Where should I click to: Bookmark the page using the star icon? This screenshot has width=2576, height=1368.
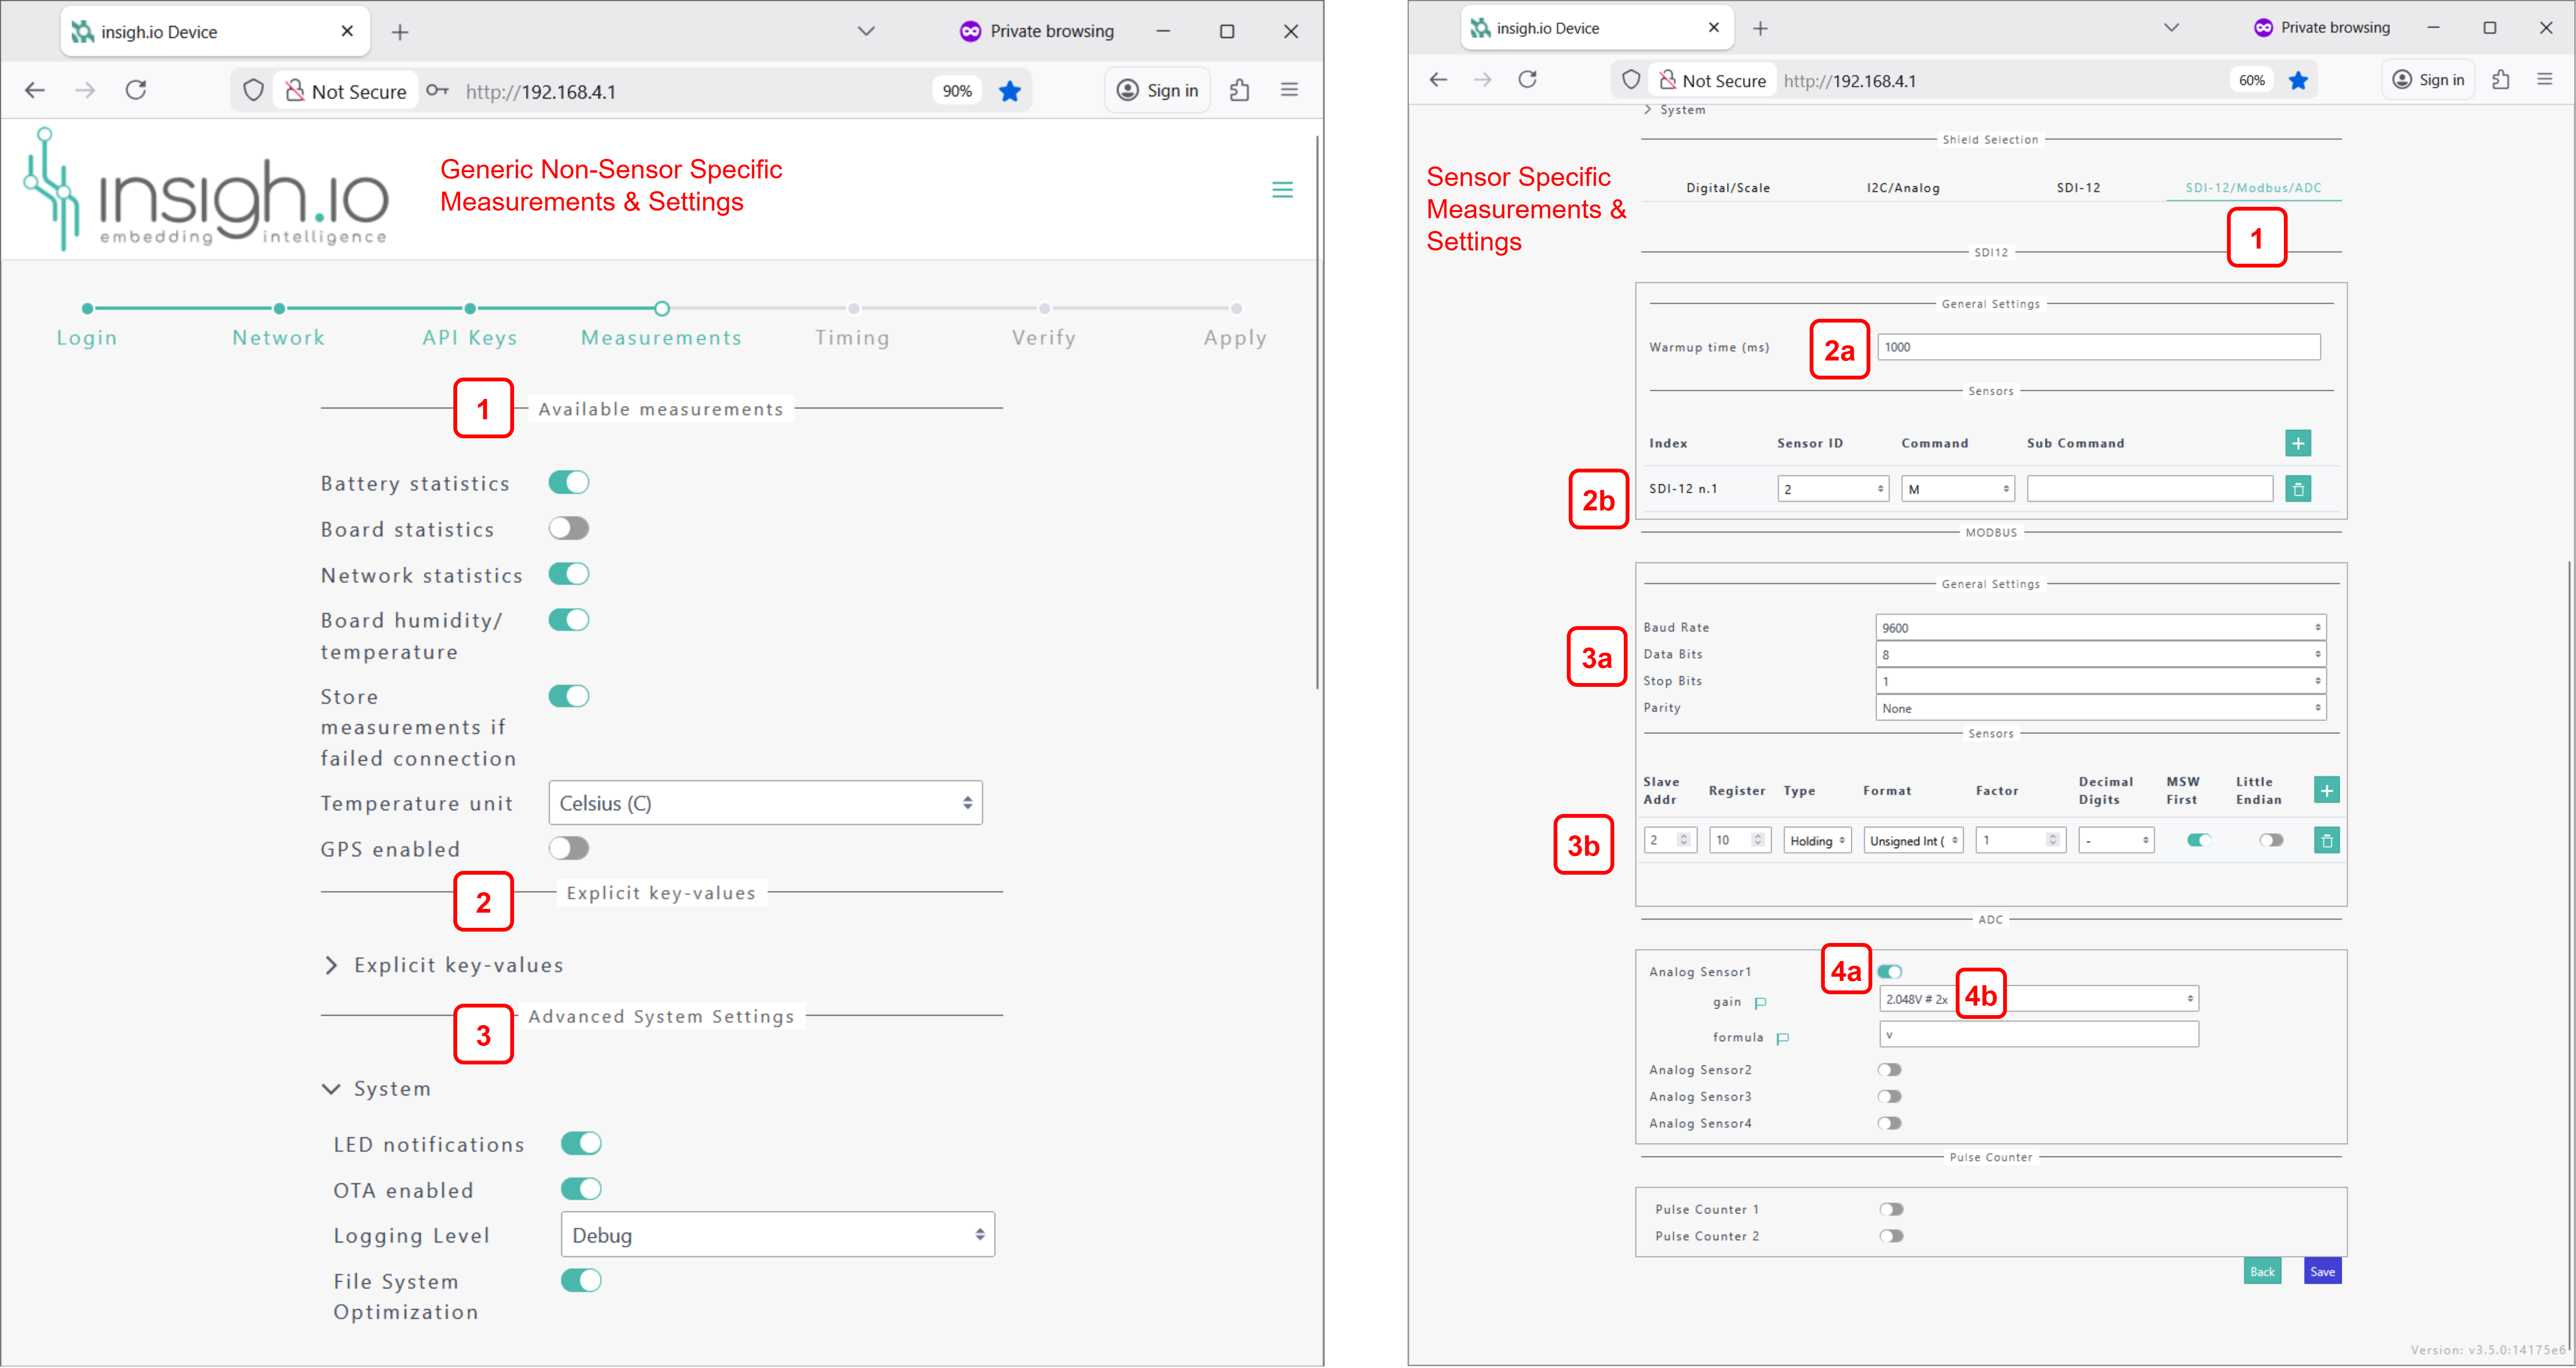click(x=1010, y=90)
